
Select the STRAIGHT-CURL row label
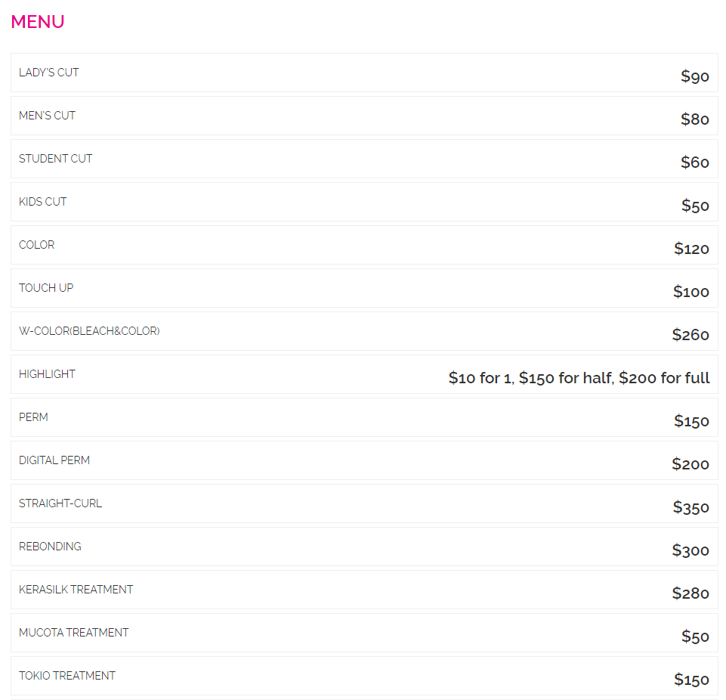coord(60,503)
